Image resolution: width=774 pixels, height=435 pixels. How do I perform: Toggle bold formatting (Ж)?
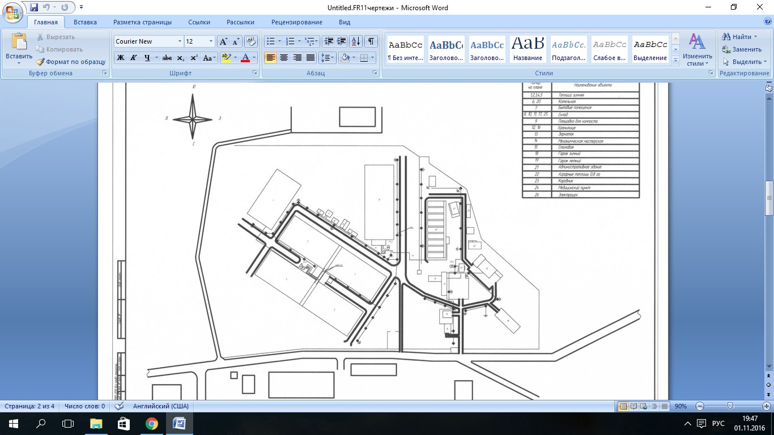point(120,58)
